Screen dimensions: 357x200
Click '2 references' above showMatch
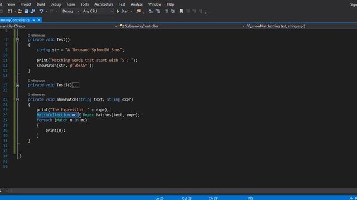pos(36,95)
